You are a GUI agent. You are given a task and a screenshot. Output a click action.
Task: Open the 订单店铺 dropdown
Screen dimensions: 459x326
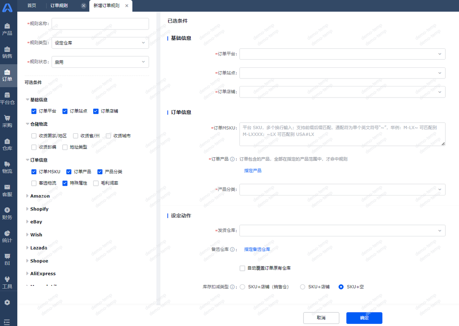tap(342, 92)
